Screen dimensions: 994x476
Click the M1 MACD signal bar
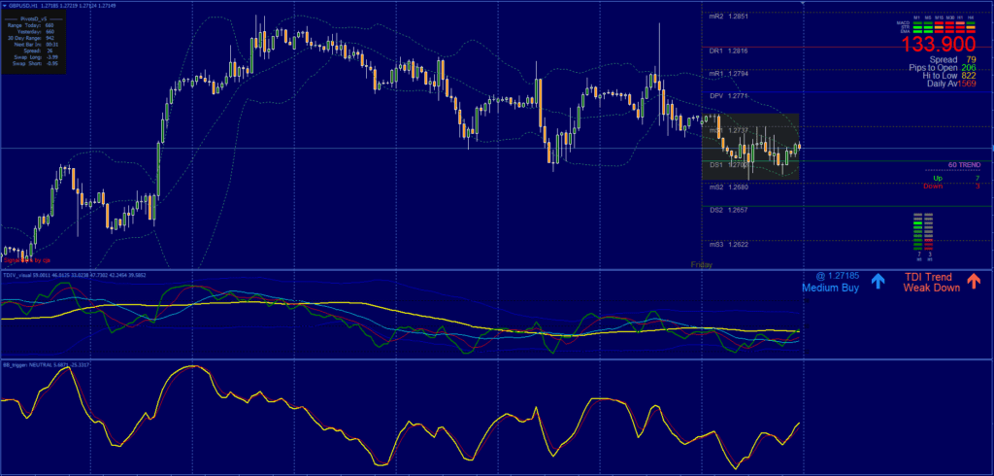point(918,23)
